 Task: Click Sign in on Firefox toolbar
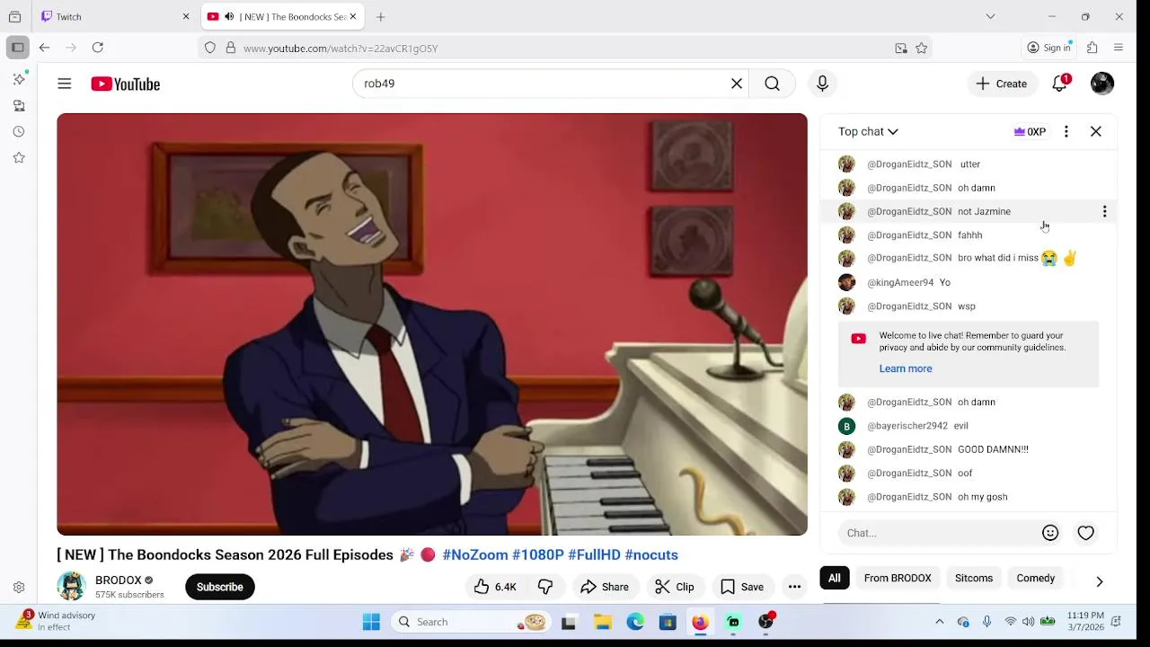point(1049,48)
